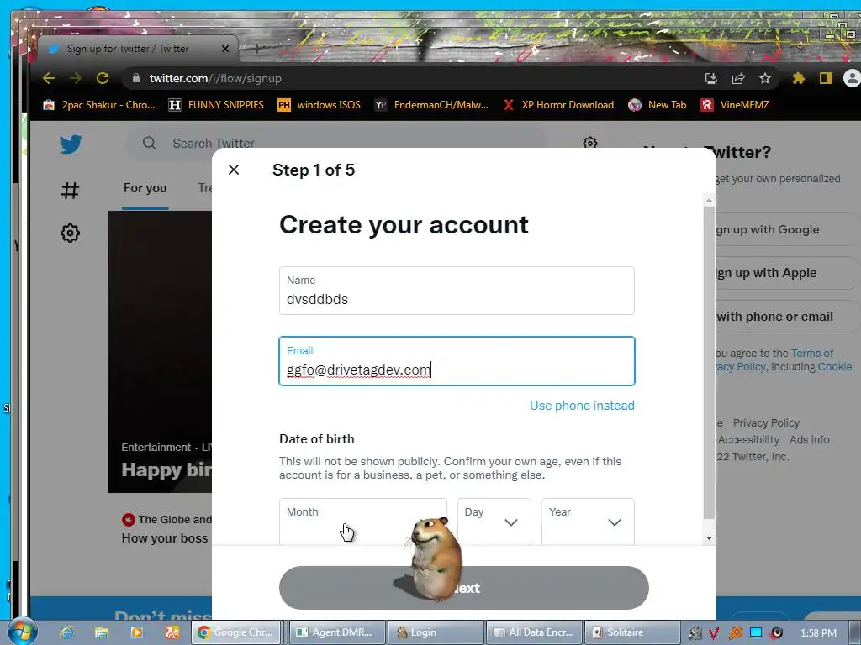Open Accessibility footer link
The image size is (861, 645).
click(x=747, y=439)
